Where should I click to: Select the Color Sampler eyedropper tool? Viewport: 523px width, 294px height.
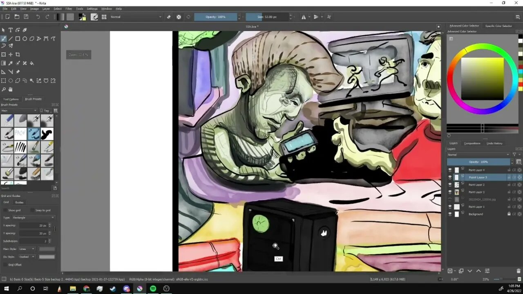[x=11, y=63]
